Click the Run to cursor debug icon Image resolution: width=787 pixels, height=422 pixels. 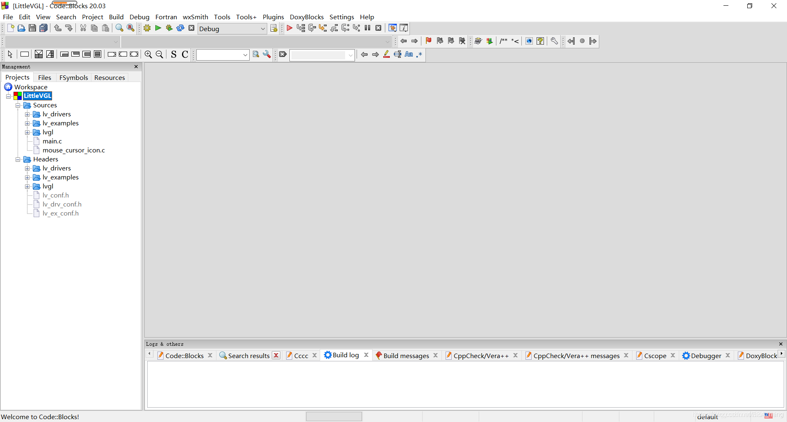click(x=301, y=28)
